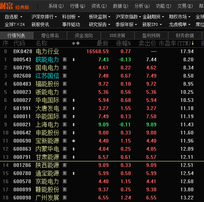This screenshot has width=204, height=202.
Task: Open the 新股快讯 link
Action: click(40, 24)
